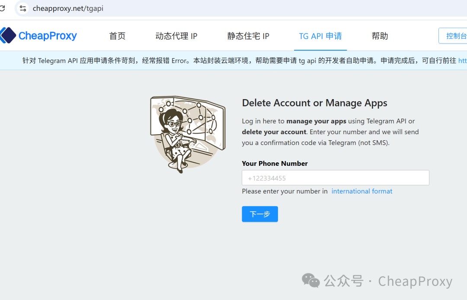Open the site info icon in address bar
This screenshot has height=300, width=467.
[x=23, y=8]
